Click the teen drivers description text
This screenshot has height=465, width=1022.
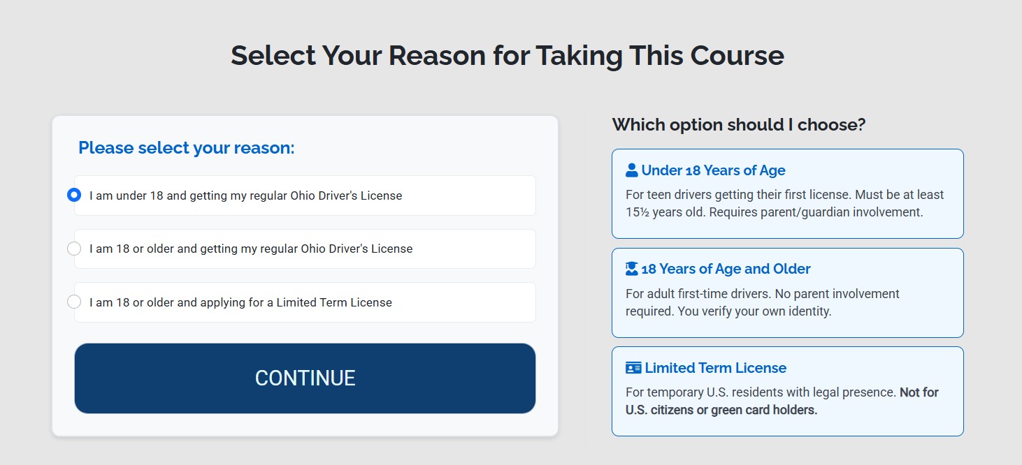pyautogui.click(x=785, y=203)
